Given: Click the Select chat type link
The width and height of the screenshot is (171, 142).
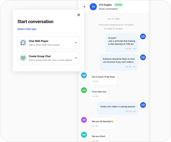Looking at the screenshot, I should pyautogui.click(x=27, y=29).
